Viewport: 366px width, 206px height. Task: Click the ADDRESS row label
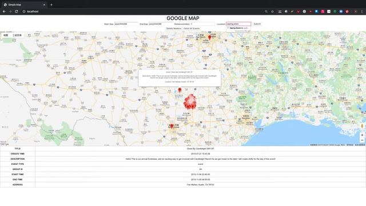pos(18,184)
